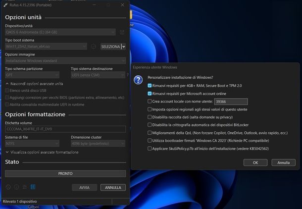Viewport: 302px width, 209px height.
Task: Collapse Nascondi opzioni avanzate unità
Action: [34, 84]
